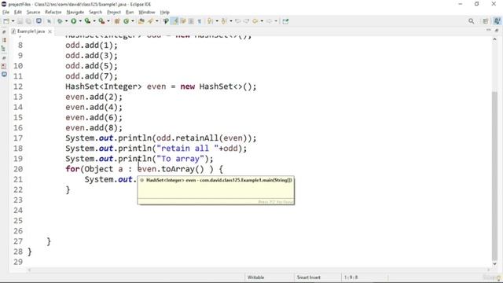Expand the Previous Annotation dropdown arrow
This screenshot has width=503, height=283.
[x=230, y=21]
